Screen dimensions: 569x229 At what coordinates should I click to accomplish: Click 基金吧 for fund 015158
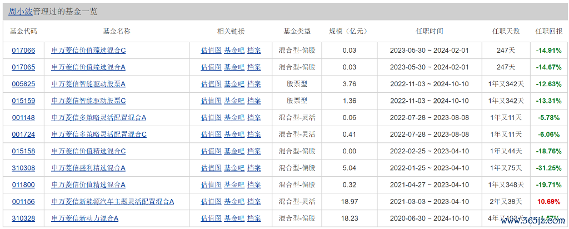click(234, 151)
